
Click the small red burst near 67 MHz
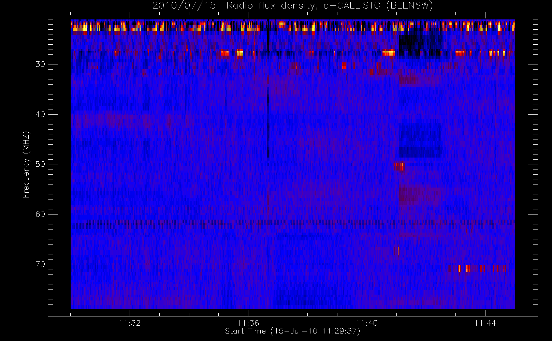point(397,251)
